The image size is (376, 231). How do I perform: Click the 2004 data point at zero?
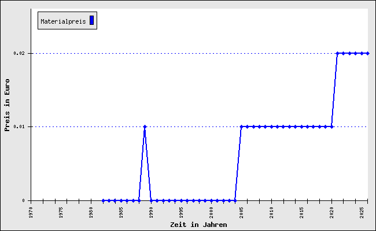click(235, 200)
